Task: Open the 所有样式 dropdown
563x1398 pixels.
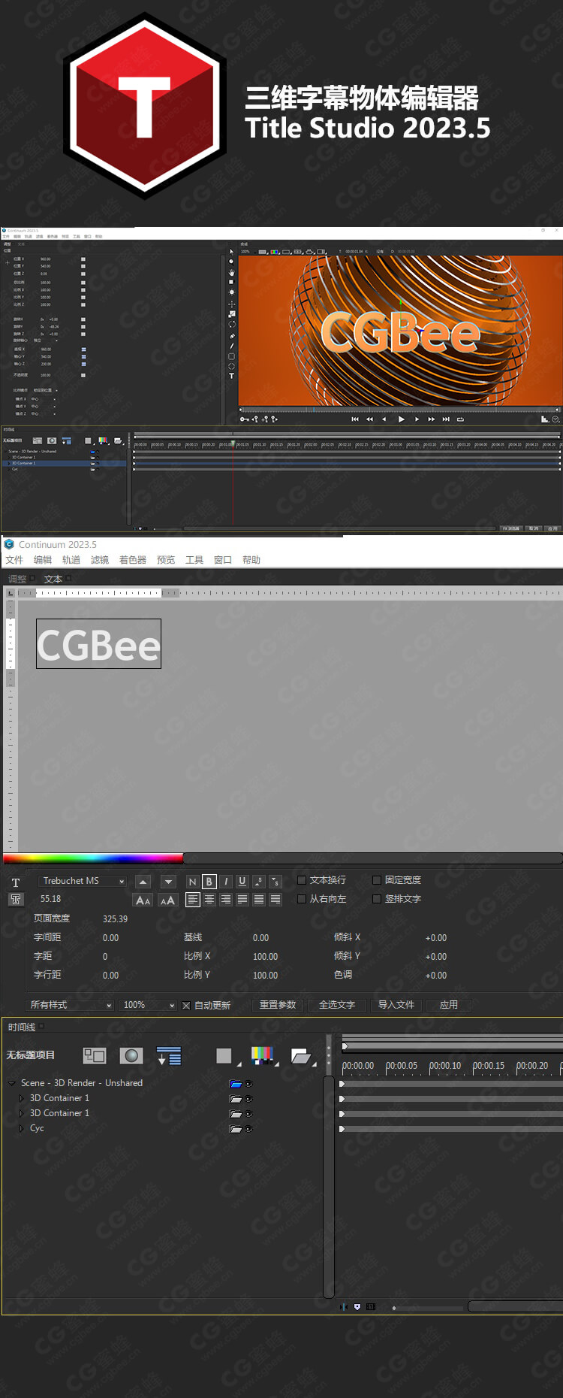Action: click(70, 1005)
